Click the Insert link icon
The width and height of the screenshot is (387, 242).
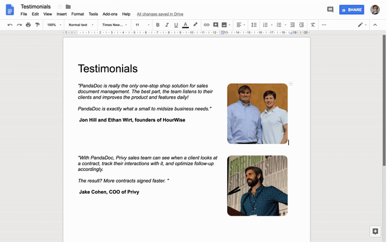pyautogui.click(x=206, y=25)
